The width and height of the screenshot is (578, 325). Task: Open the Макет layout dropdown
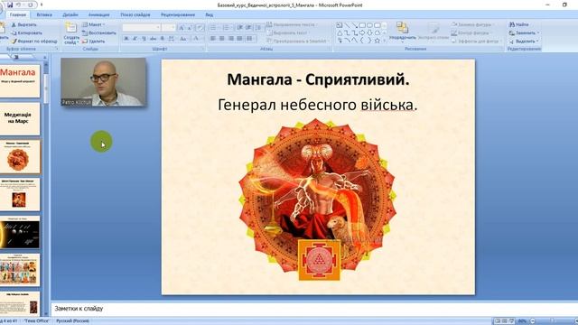94,24
